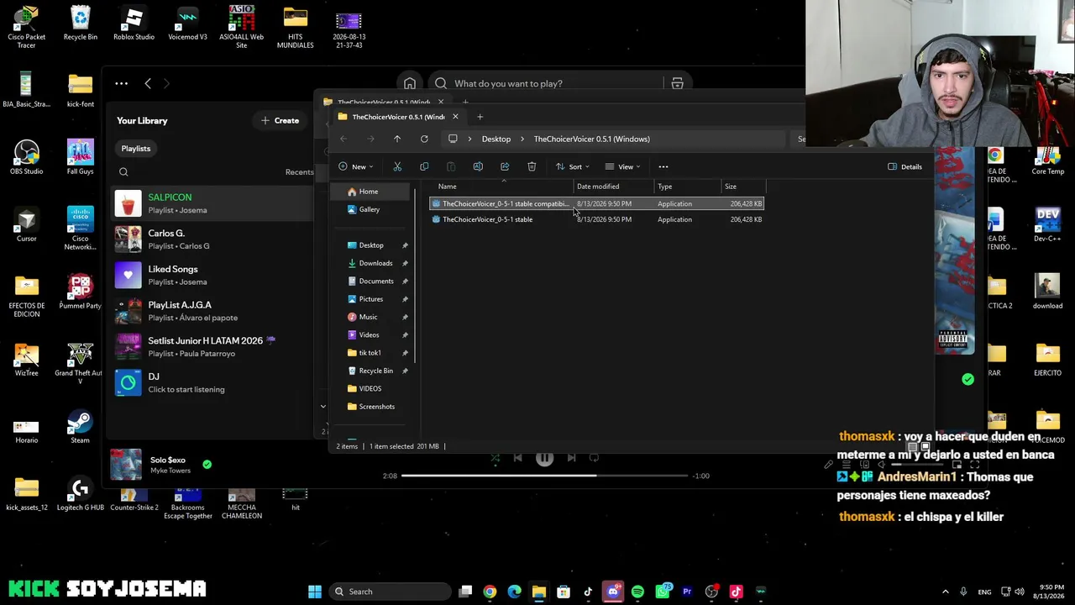Open Downloads in Explorer sidebar
This screenshot has width=1075, height=605.
(x=375, y=263)
